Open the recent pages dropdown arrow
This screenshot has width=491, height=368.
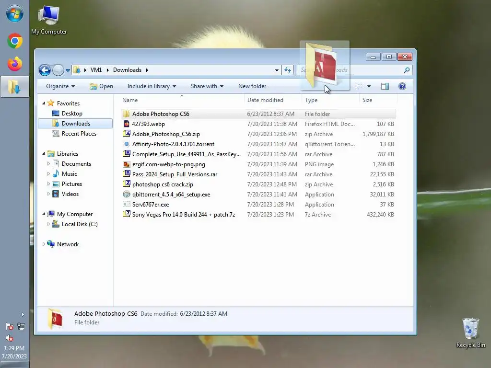click(68, 70)
